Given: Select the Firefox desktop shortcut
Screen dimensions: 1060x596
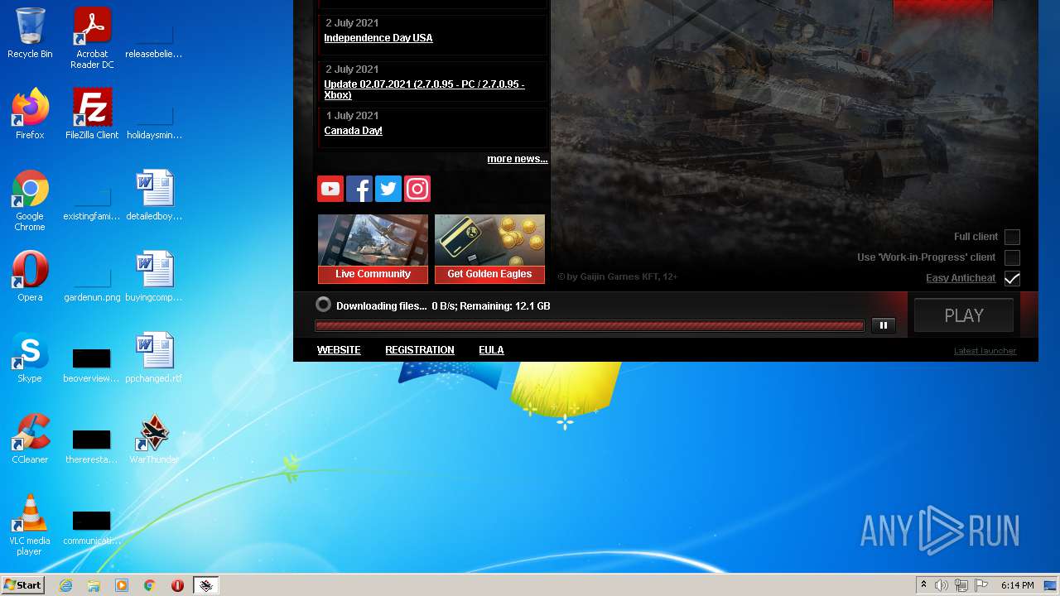Looking at the screenshot, I should (30, 114).
